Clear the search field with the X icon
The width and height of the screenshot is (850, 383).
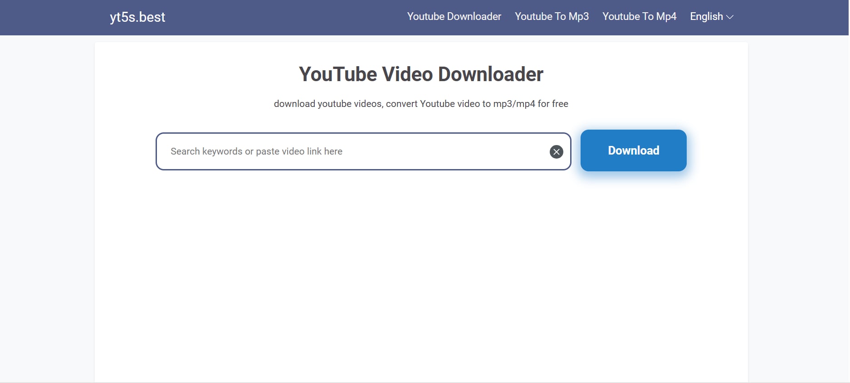coord(557,152)
